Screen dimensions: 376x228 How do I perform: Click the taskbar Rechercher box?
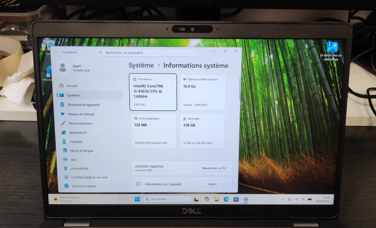167,199
